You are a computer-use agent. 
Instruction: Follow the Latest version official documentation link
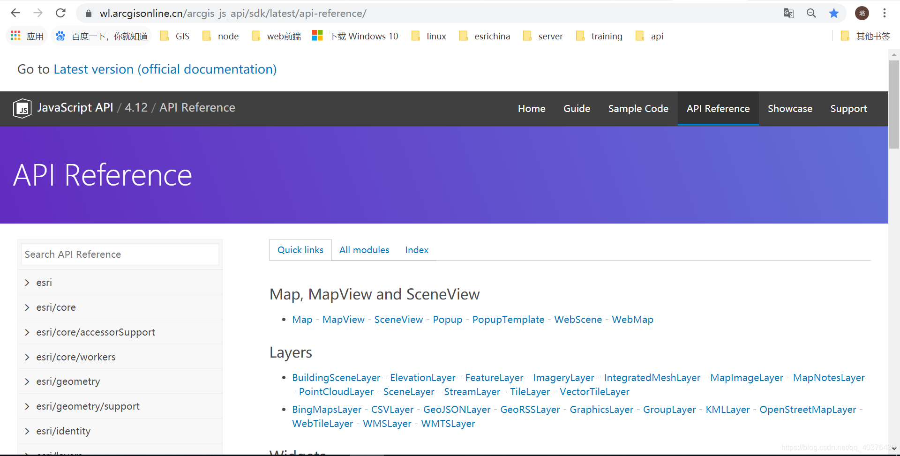[165, 69]
